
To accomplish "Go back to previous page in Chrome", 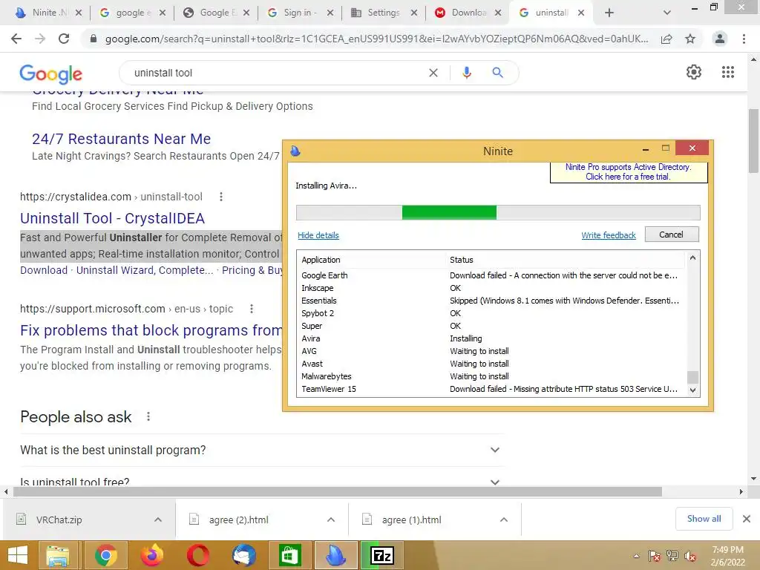I will pyautogui.click(x=16, y=39).
